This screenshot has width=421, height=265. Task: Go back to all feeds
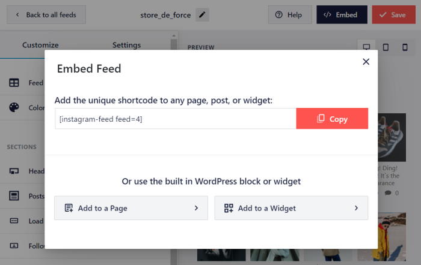(x=46, y=14)
